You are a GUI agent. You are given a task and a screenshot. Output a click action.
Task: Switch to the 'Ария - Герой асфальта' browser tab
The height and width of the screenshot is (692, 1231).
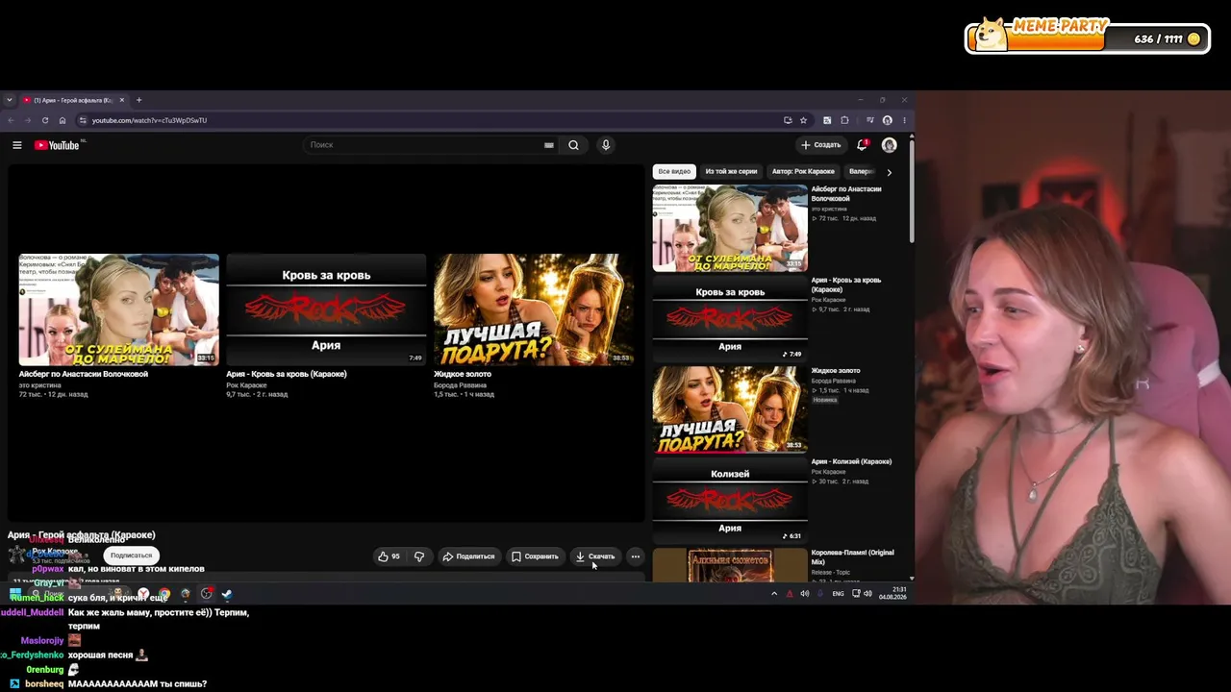click(73, 100)
